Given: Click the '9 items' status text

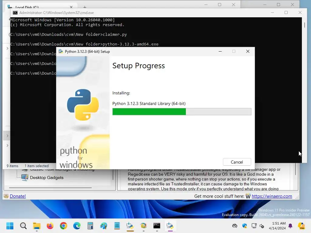Looking at the screenshot, I should coord(12,166).
